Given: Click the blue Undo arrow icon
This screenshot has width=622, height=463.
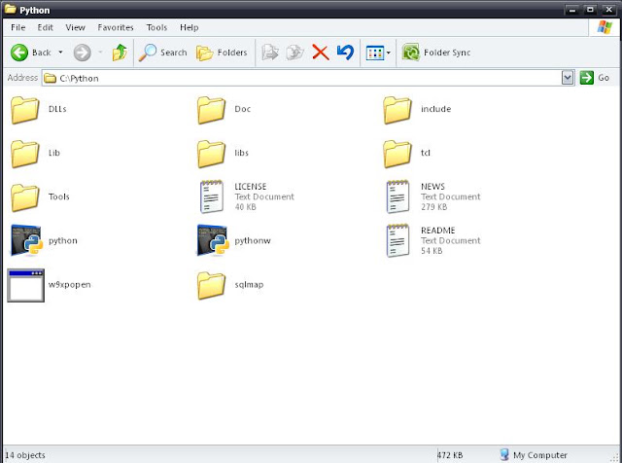Looking at the screenshot, I should pos(345,53).
